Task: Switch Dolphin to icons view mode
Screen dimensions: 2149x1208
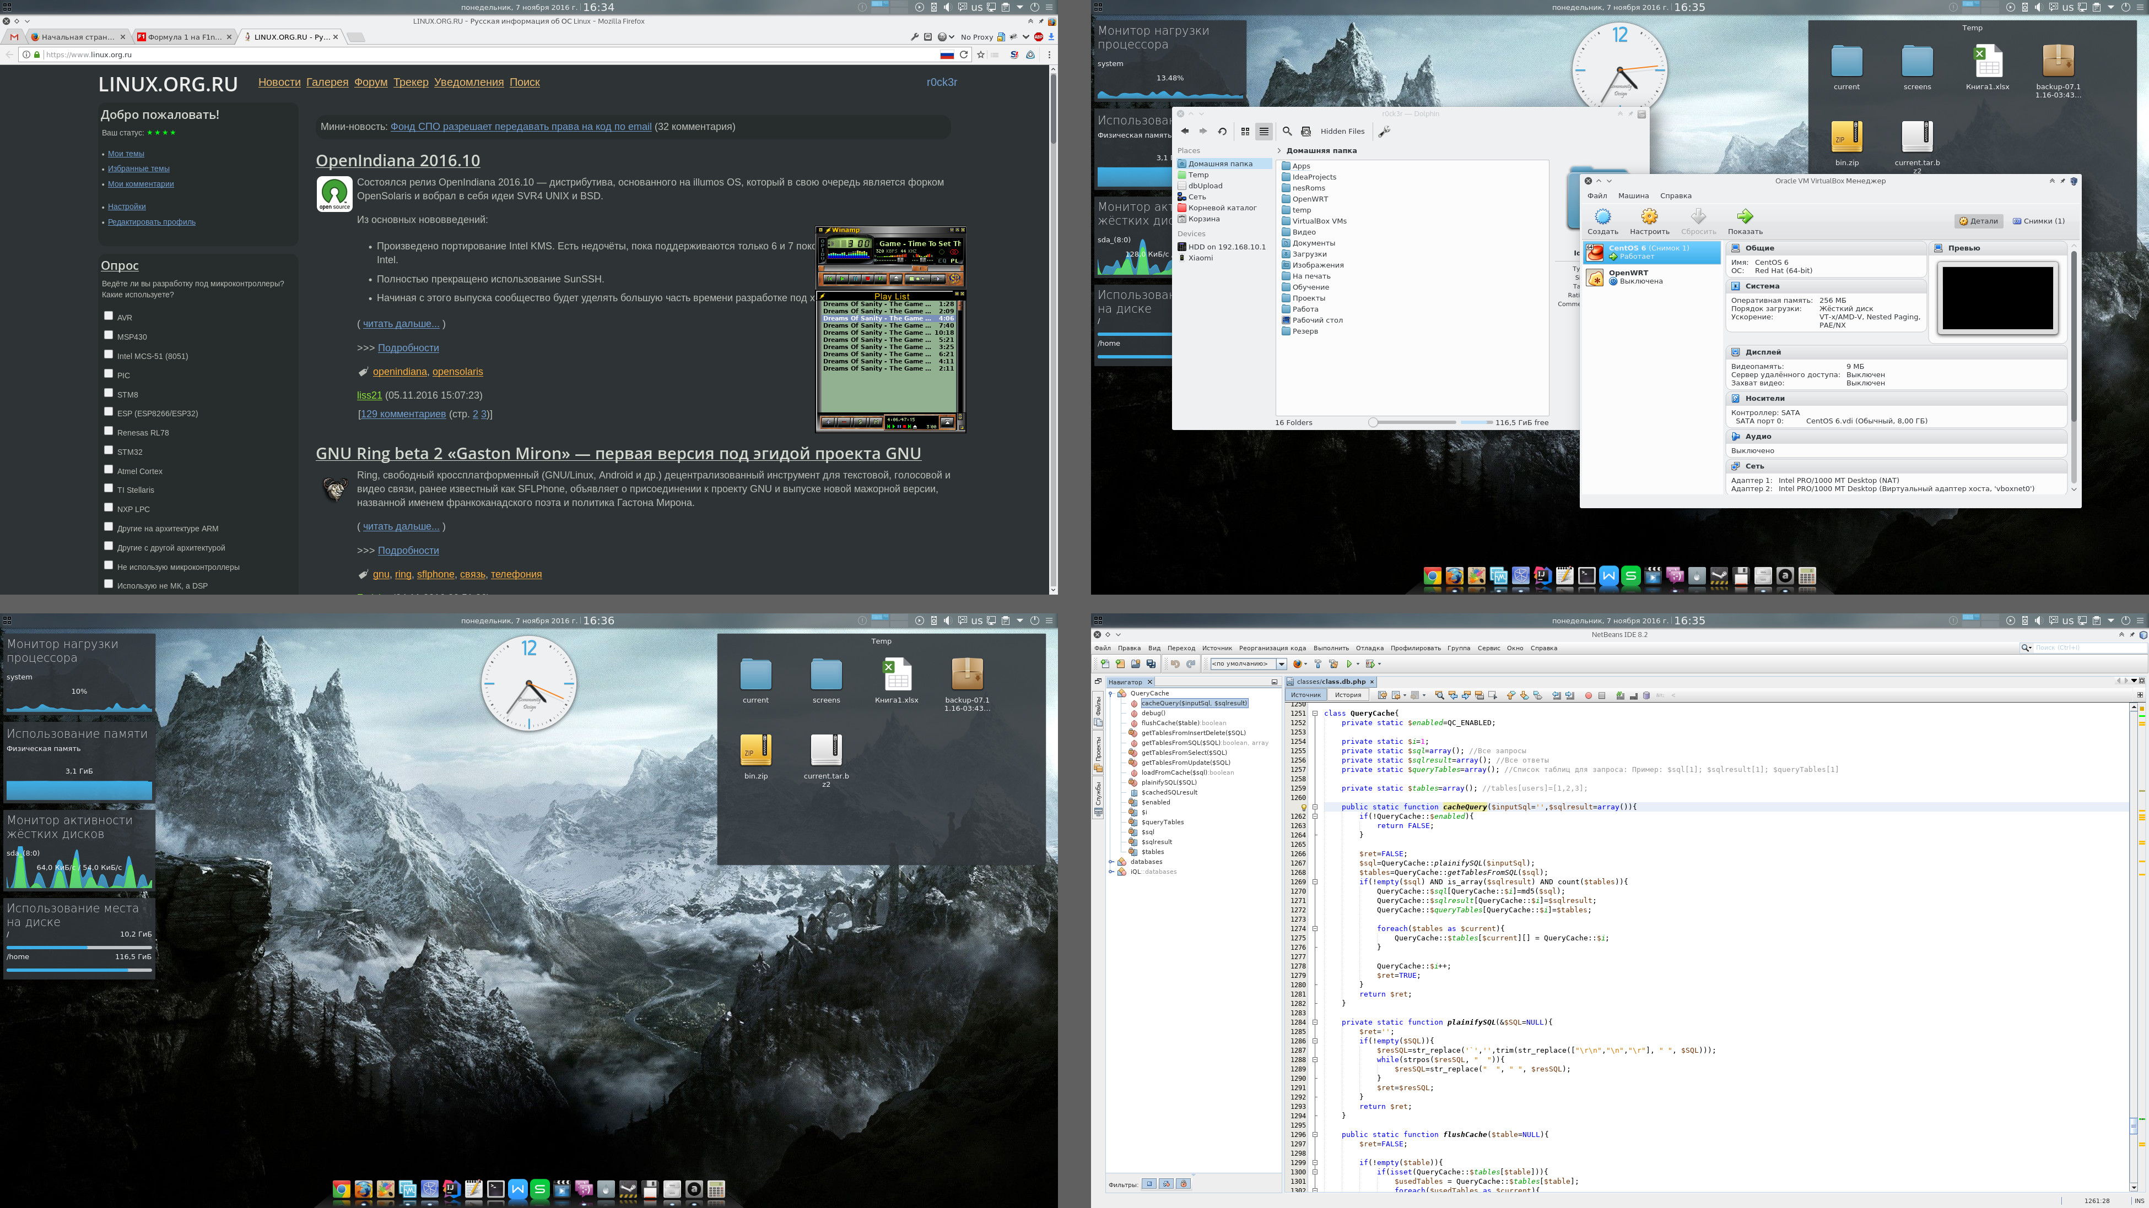Action: [1245, 131]
